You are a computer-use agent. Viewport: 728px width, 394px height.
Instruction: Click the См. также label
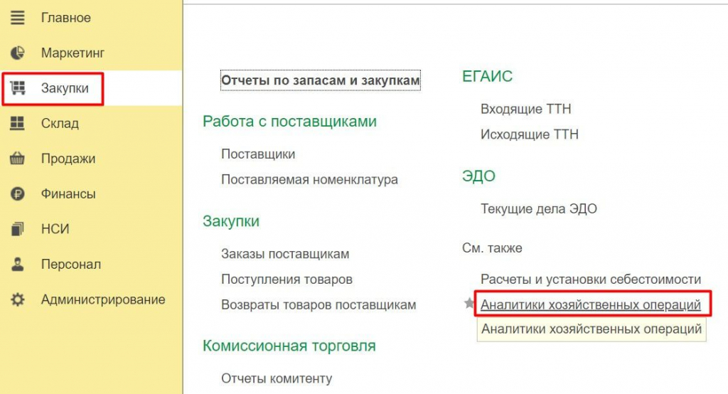[x=492, y=247]
